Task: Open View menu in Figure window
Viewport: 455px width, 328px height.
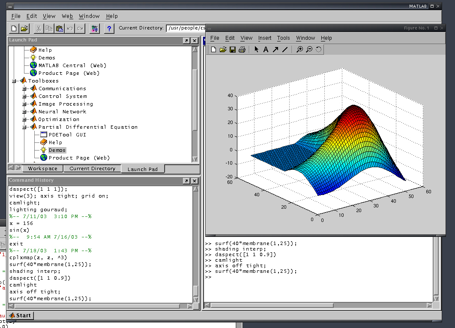Action: [x=246, y=38]
